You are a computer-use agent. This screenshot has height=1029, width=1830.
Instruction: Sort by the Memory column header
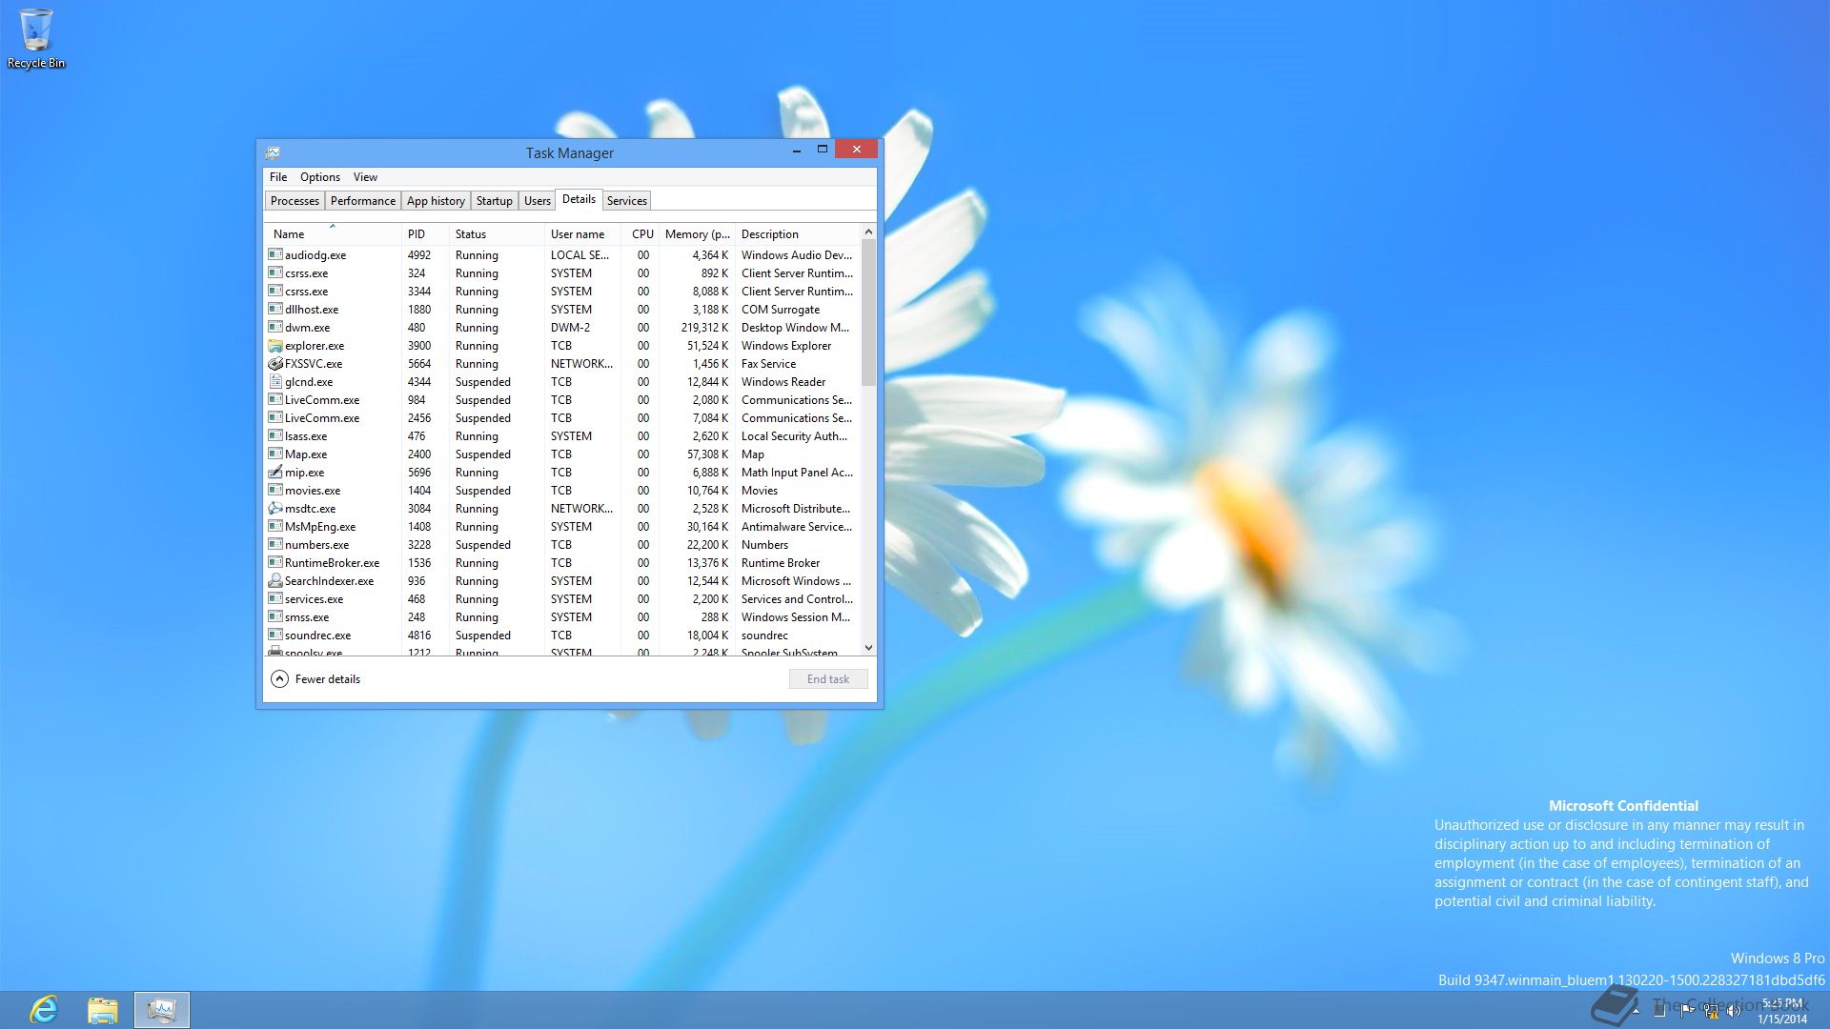point(697,234)
